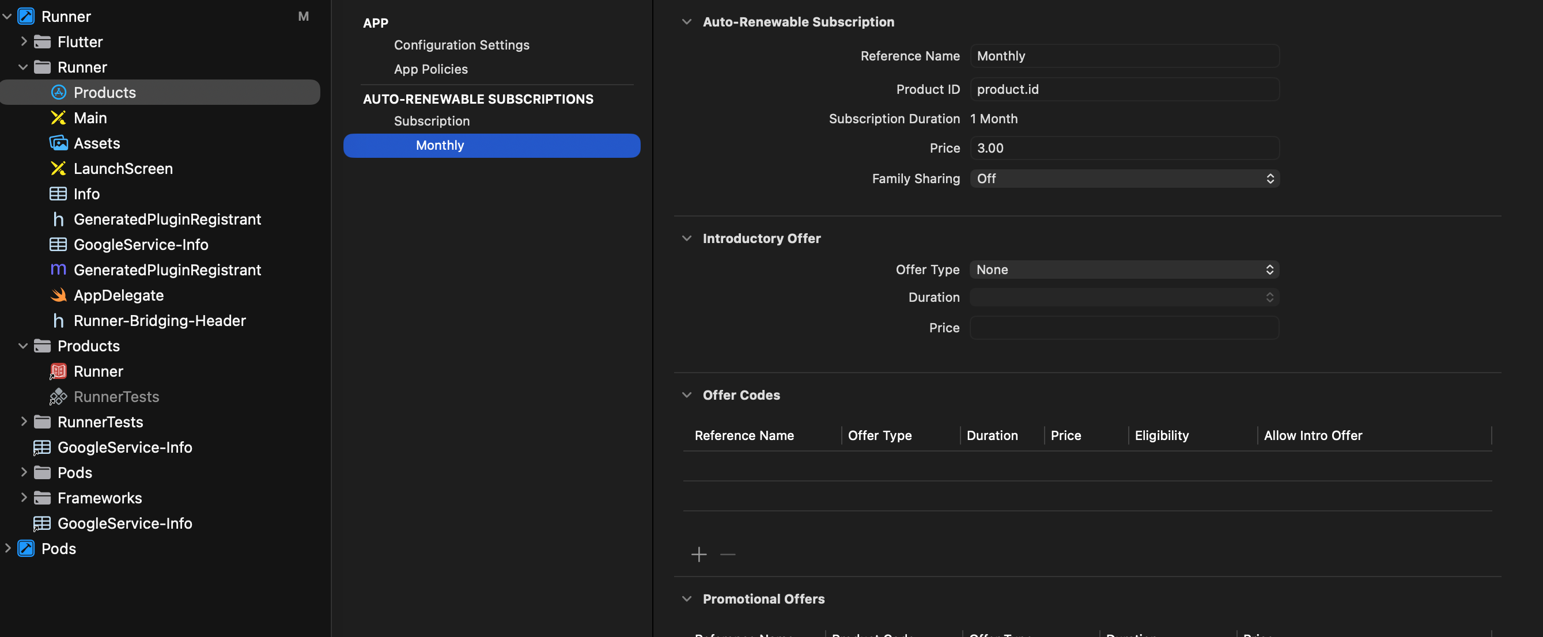Screen dimensions: 1543x637
Task: Click the RunnerTests bundle icon
Action: (x=58, y=396)
